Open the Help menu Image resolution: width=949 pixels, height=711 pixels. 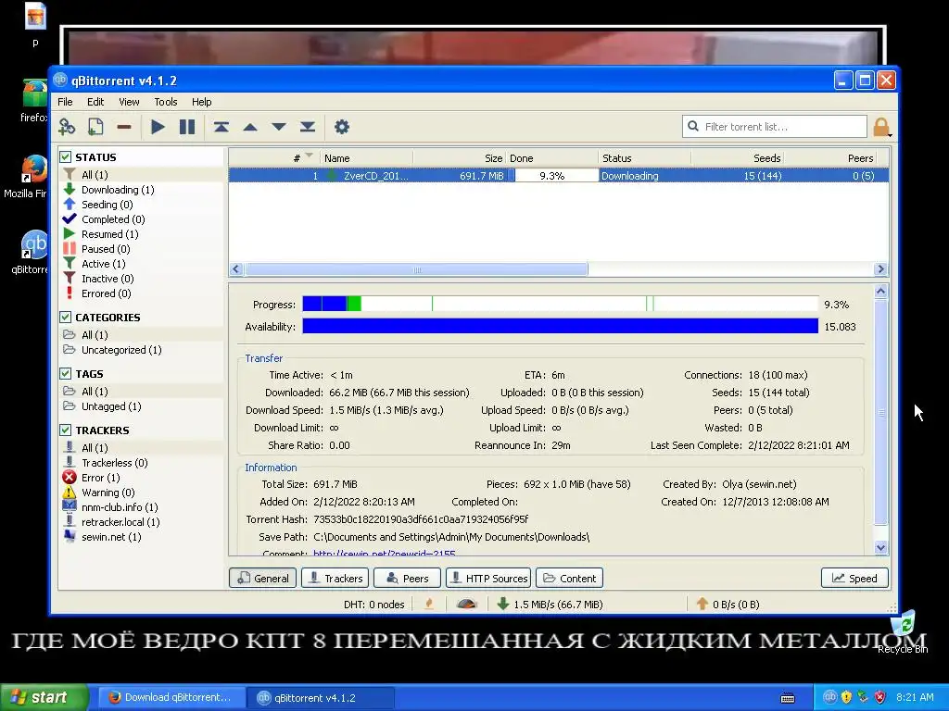coord(201,102)
